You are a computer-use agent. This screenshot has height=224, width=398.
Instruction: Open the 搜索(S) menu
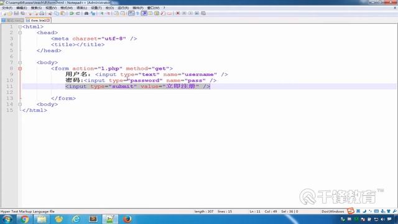36,8
